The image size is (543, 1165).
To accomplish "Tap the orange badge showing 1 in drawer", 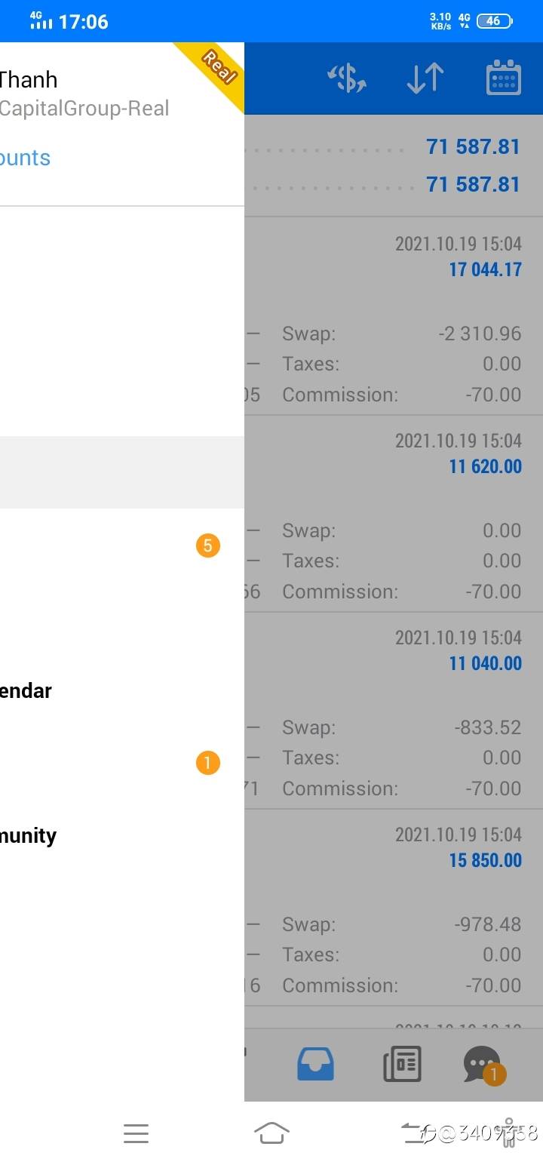I will point(207,763).
